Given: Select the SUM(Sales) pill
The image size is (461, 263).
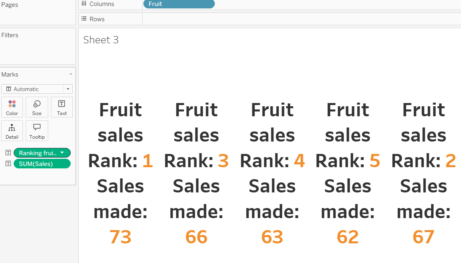Looking at the screenshot, I should (x=42, y=164).
